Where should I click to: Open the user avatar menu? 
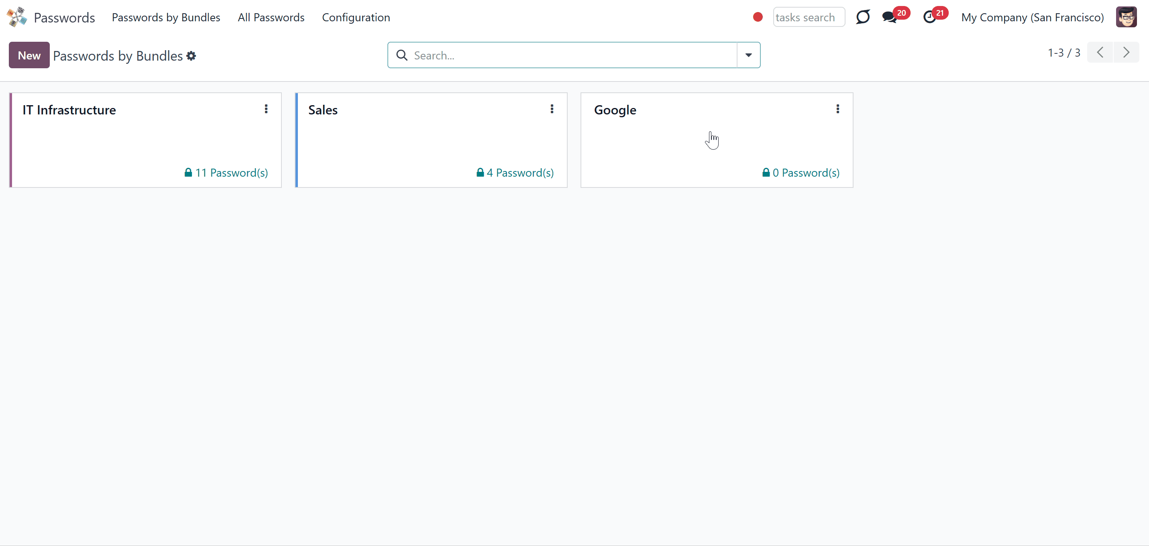point(1126,17)
